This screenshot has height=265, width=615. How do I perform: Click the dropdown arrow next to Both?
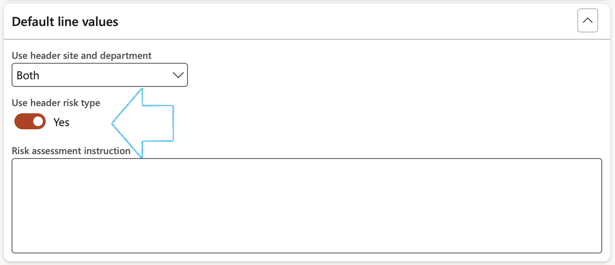pos(177,75)
